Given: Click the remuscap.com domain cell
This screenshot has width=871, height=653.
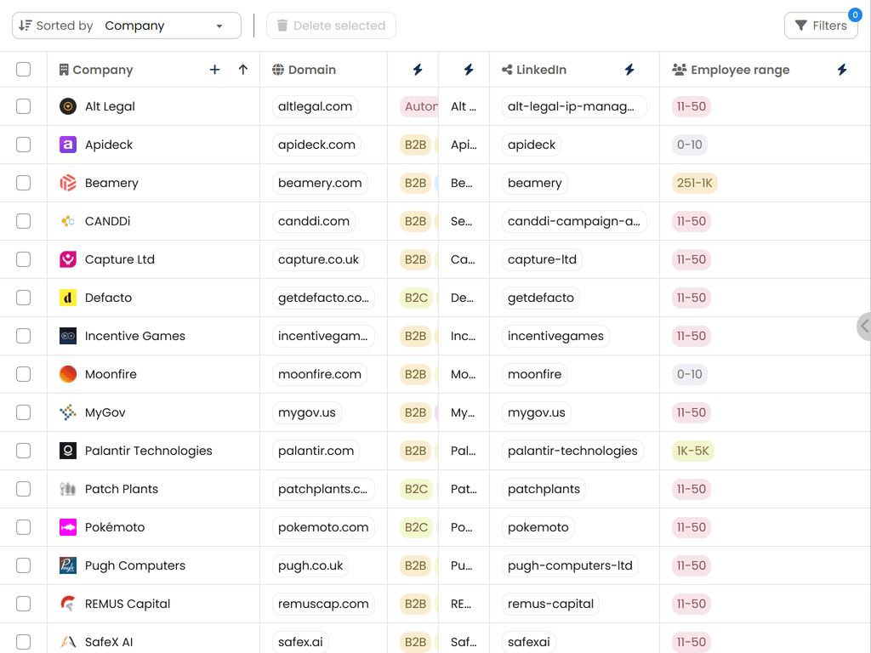Looking at the screenshot, I should [323, 604].
